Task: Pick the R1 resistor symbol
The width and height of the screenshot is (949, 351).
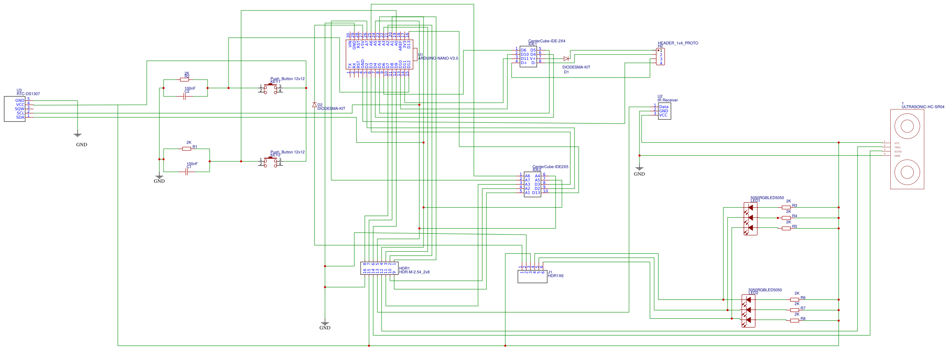Action: [x=187, y=149]
